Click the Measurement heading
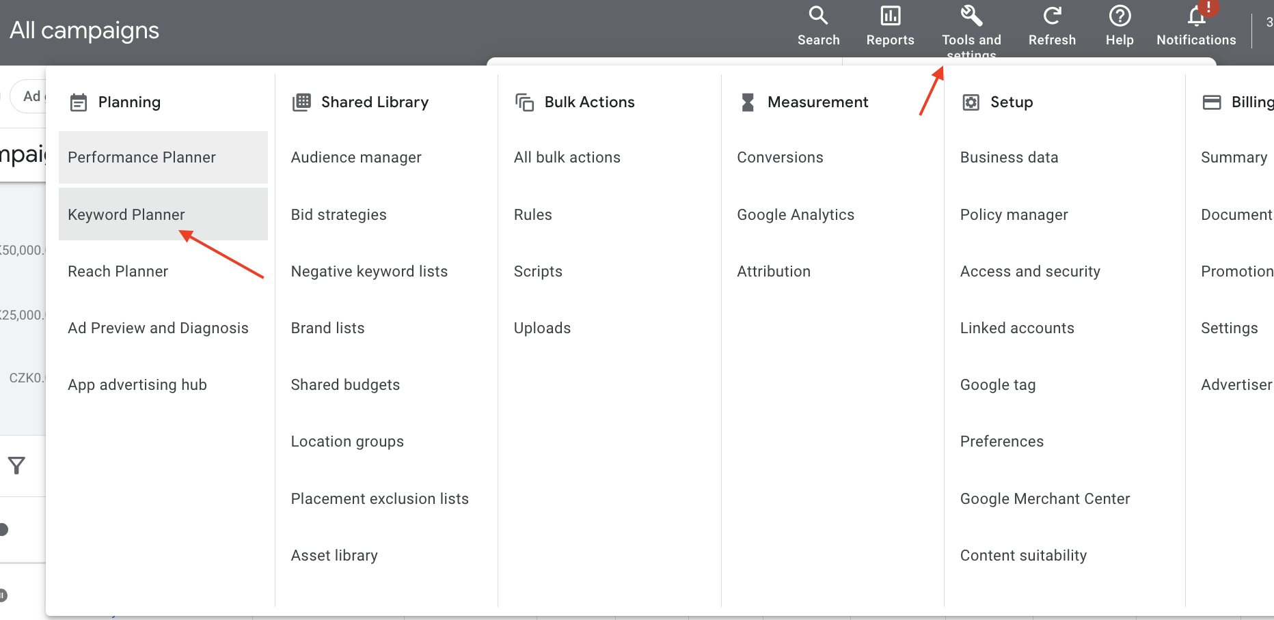The image size is (1274, 620). pos(817,102)
